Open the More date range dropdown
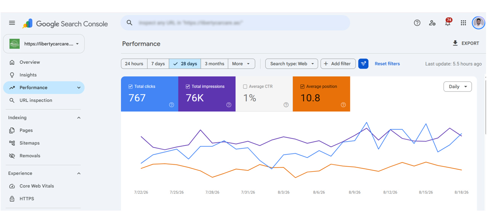This screenshot has width=488, height=218. 241,64
